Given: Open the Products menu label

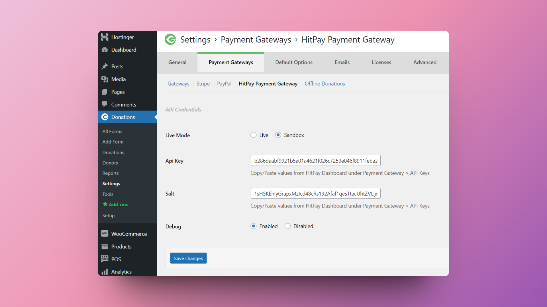Looking at the screenshot, I should [x=121, y=246].
